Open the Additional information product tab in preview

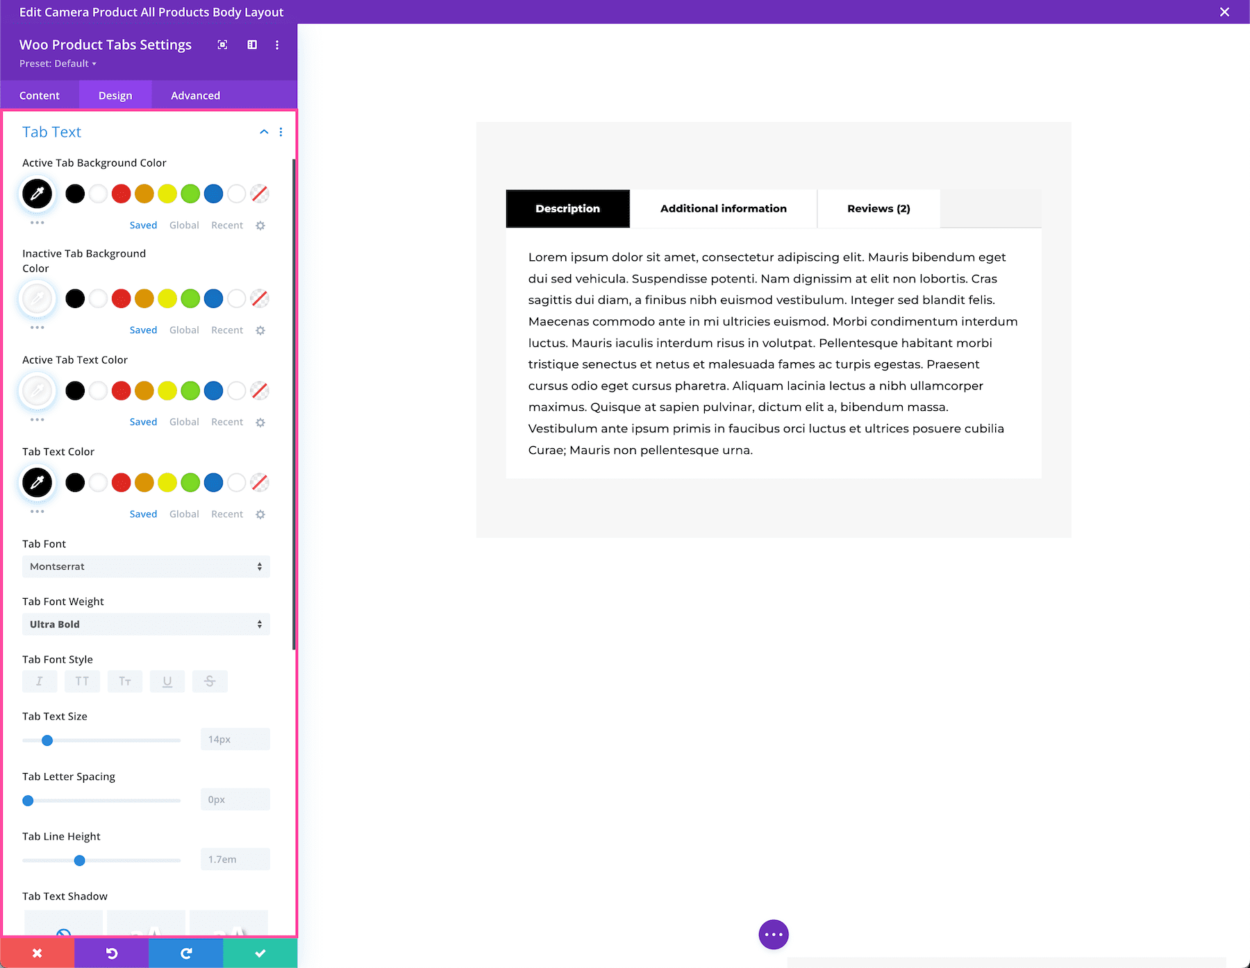[723, 208]
